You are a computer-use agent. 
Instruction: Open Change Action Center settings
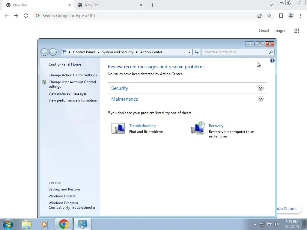[x=73, y=75]
